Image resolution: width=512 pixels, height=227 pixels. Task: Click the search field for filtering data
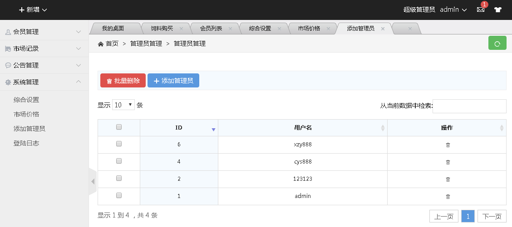(469, 106)
